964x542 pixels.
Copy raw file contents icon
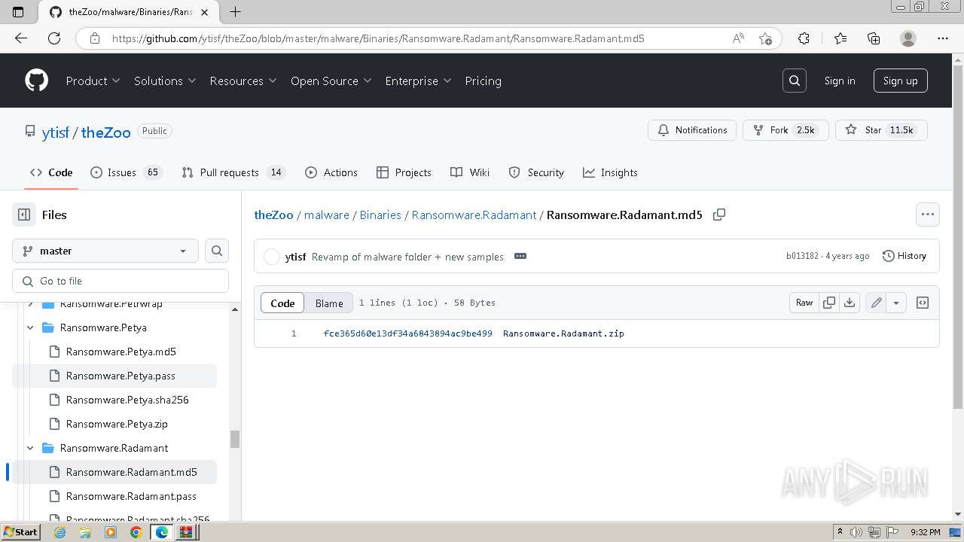pos(829,303)
